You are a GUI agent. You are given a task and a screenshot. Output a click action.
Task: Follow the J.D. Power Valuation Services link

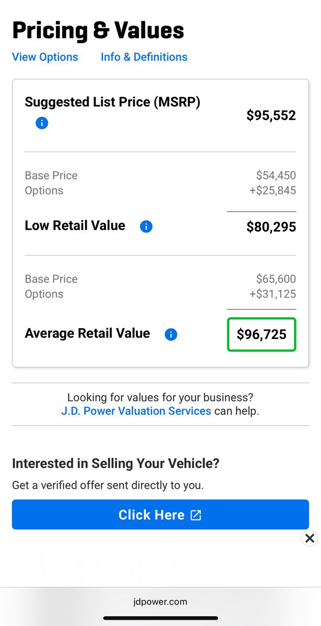click(x=136, y=411)
